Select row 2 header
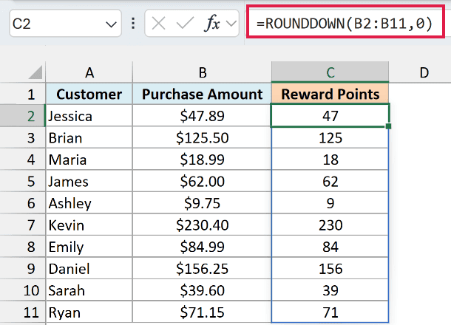This screenshot has height=325, width=451. click(x=22, y=116)
